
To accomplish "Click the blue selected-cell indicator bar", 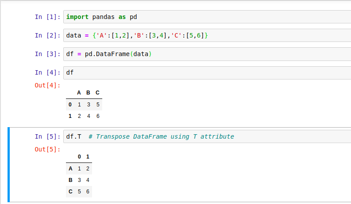I will [x=8, y=165].
